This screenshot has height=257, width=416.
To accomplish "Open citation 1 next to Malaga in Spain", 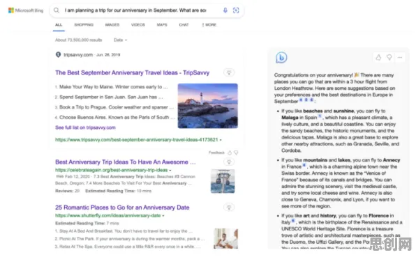I will click(x=320, y=116).
